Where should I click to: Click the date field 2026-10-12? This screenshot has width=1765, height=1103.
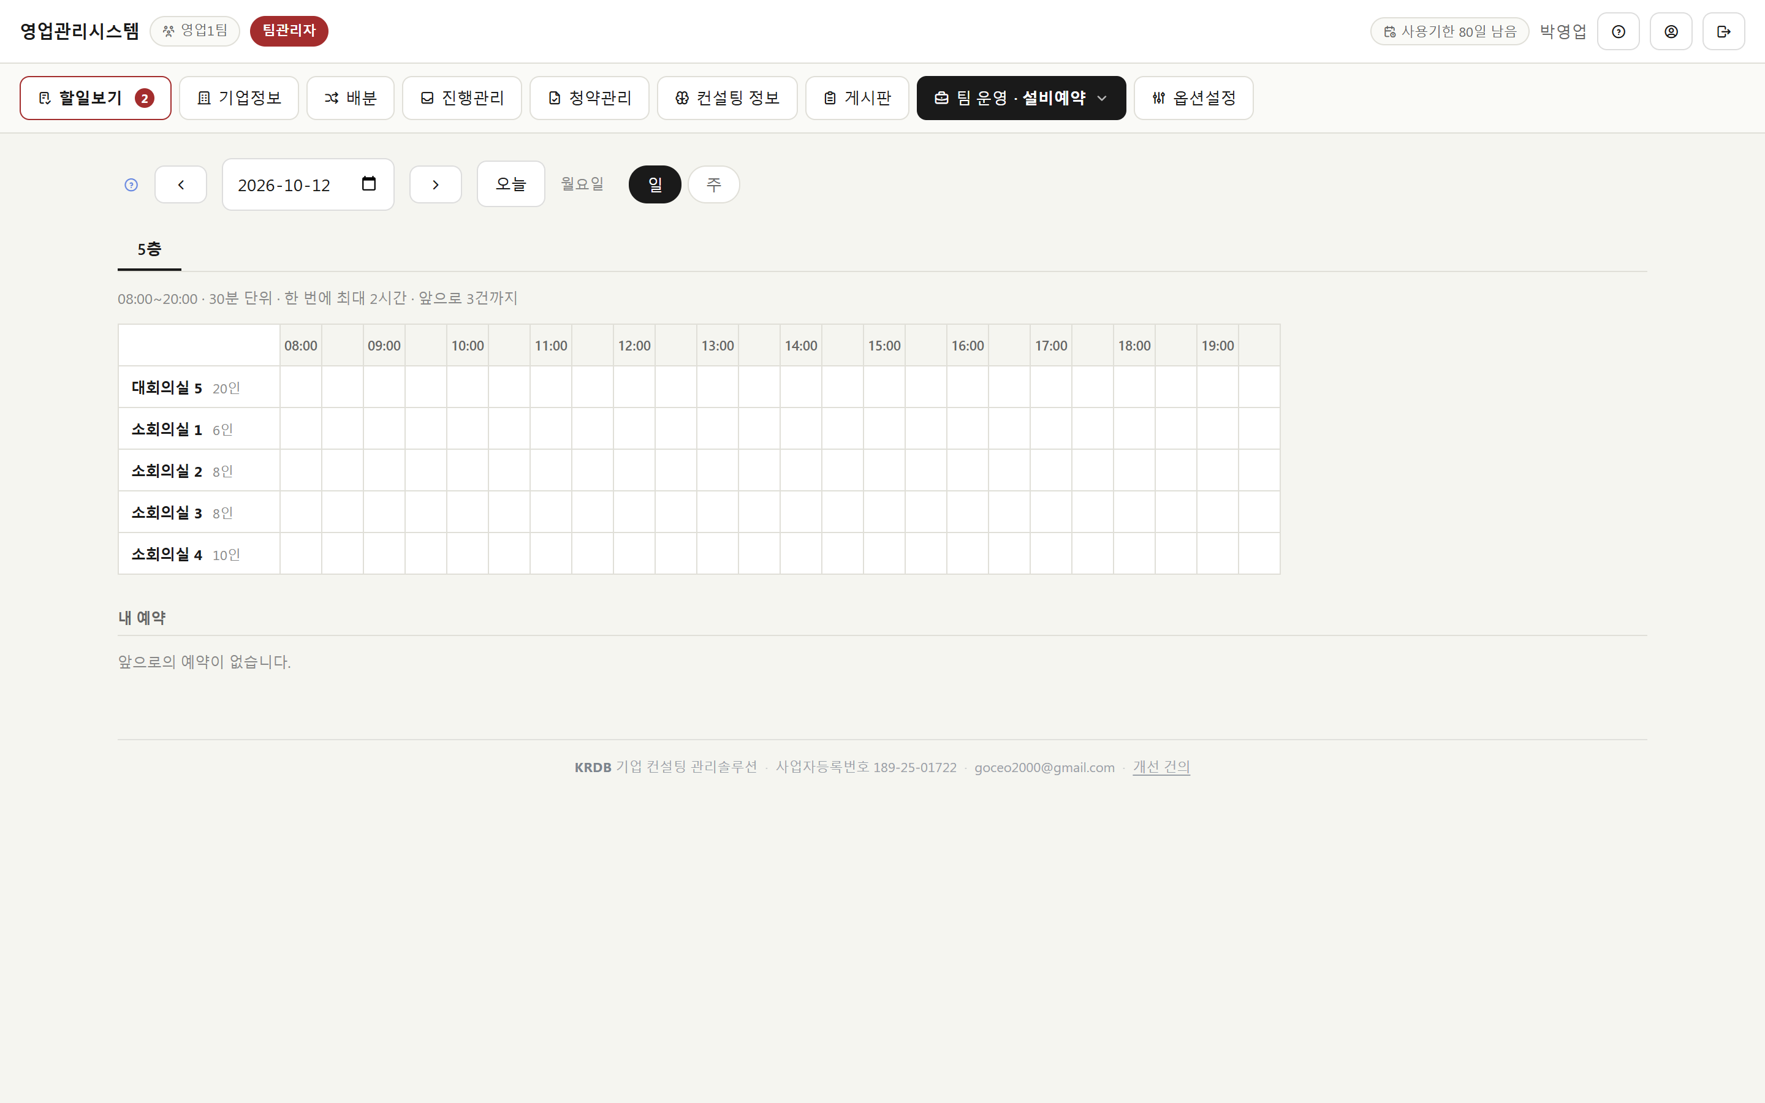point(308,184)
